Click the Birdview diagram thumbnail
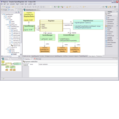The width and height of the screenshot is (119, 119). (x=11, y=65)
